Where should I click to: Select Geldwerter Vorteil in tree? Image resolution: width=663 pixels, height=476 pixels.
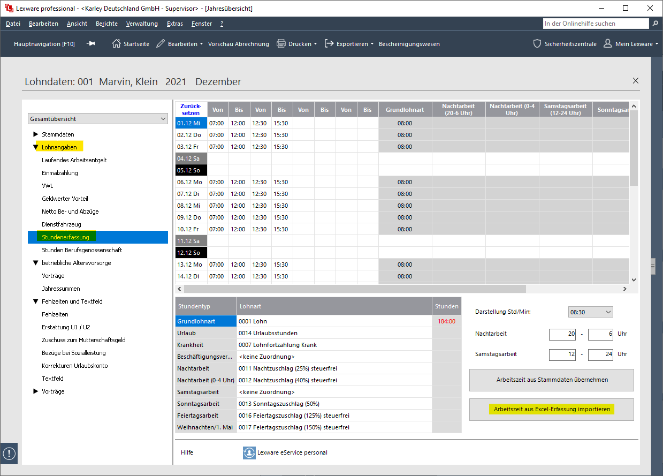[x=65, y=199]
